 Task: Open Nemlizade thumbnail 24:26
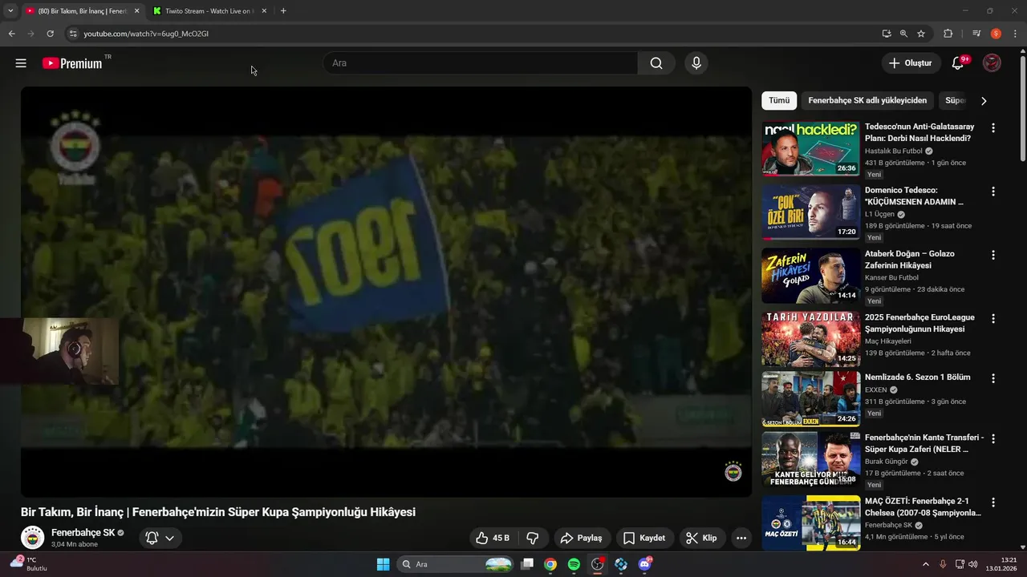click(x=810, y=399)
